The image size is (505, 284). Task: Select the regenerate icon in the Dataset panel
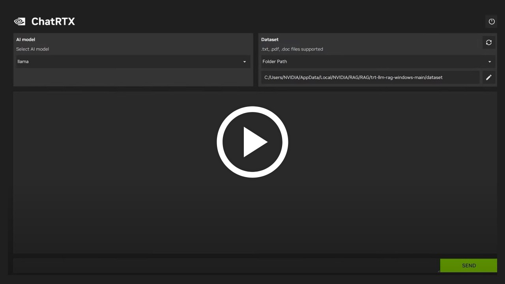point(489,43)
